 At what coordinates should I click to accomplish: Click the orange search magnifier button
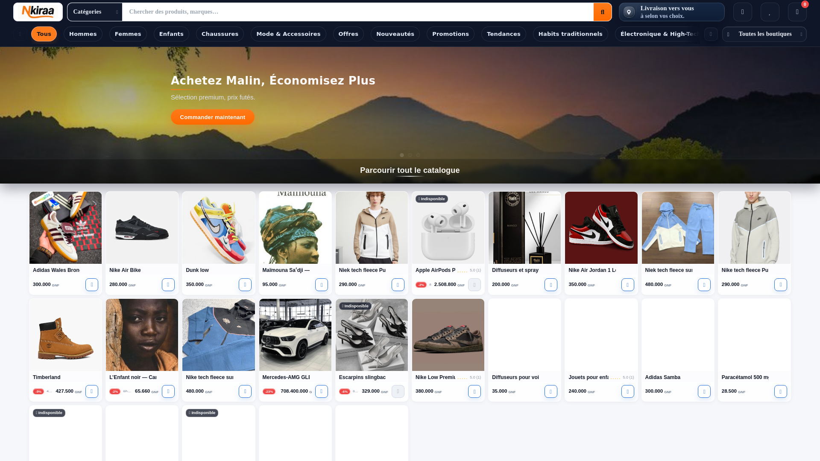point(602,12)
